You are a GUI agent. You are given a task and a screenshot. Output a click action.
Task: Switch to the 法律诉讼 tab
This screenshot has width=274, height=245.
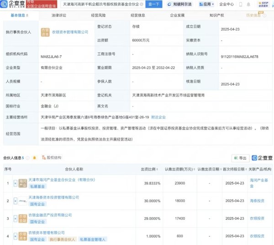tap(59, 15)
